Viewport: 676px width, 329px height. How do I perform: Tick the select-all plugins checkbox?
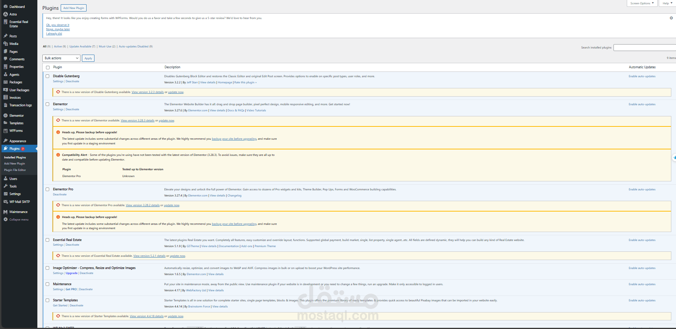[x=48, y=68]
